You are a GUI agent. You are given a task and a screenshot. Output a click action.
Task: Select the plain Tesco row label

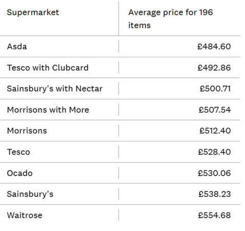point(18,152)
